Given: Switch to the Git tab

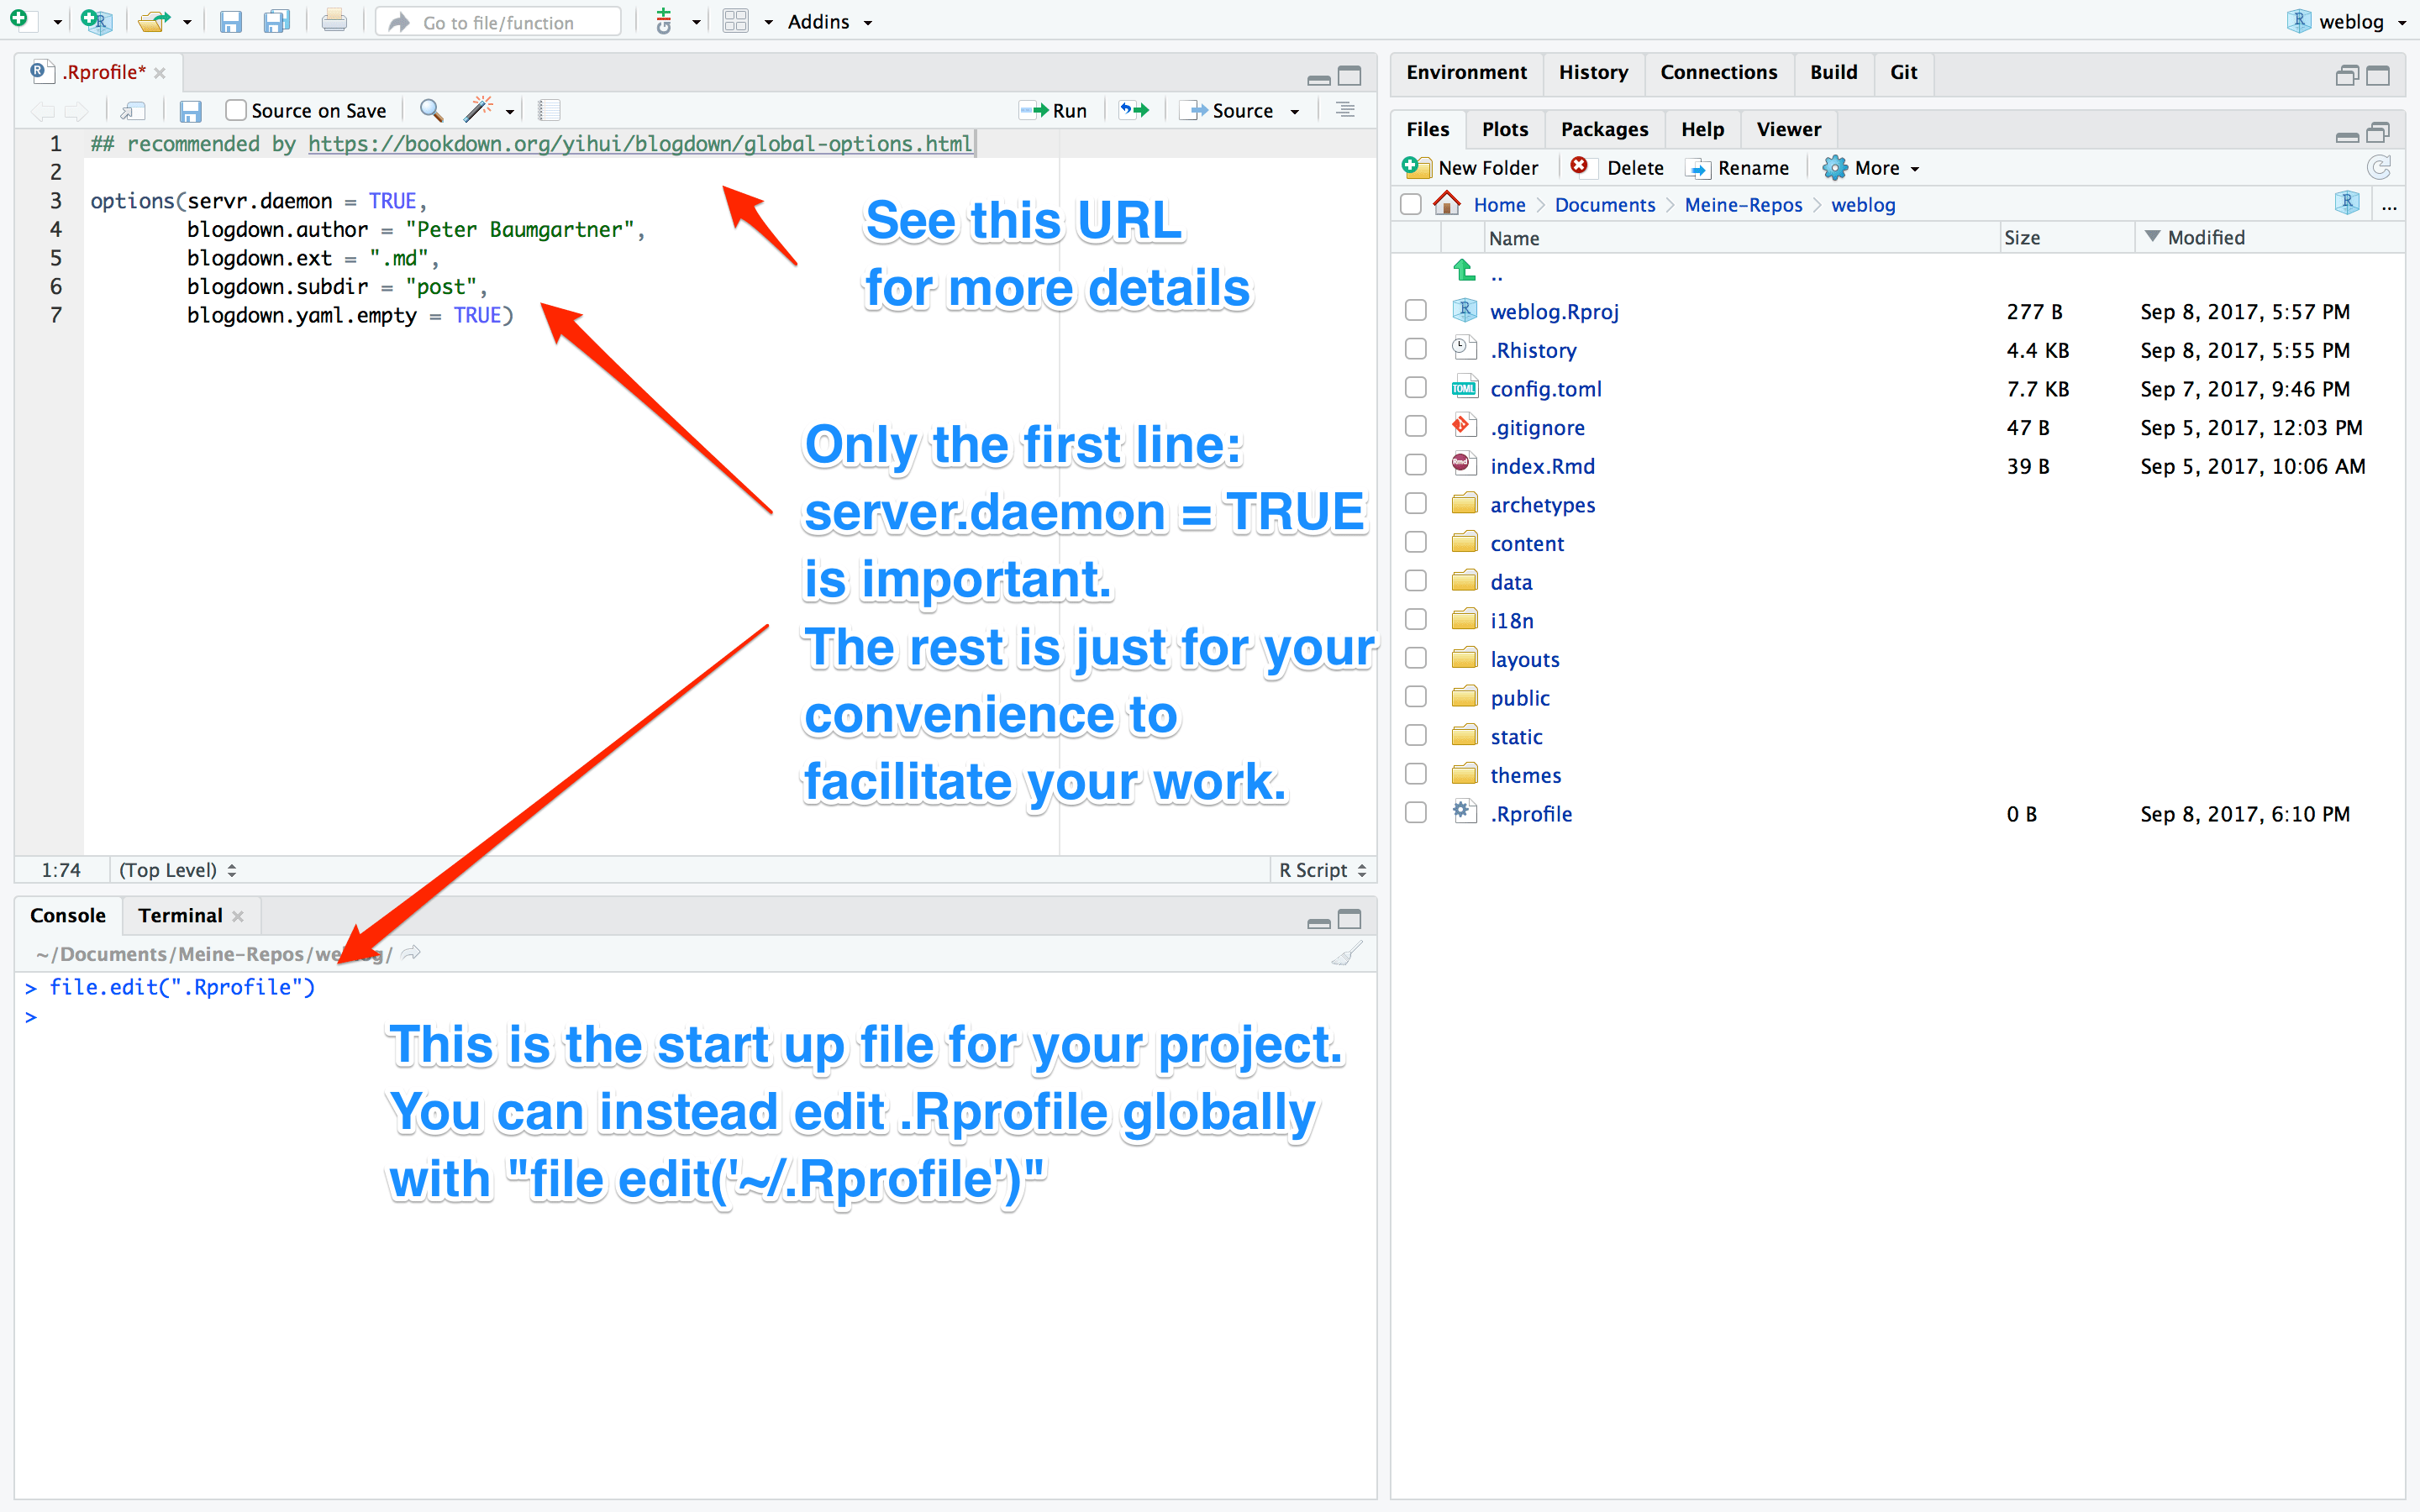Looking at the screenshot, I should click(1903, 72).
